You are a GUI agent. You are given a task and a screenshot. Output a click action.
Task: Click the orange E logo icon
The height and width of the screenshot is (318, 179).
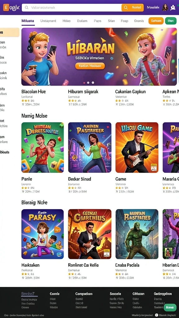(6, 8)
